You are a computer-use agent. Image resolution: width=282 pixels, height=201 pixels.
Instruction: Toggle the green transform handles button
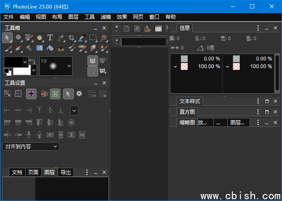(55, 94)
